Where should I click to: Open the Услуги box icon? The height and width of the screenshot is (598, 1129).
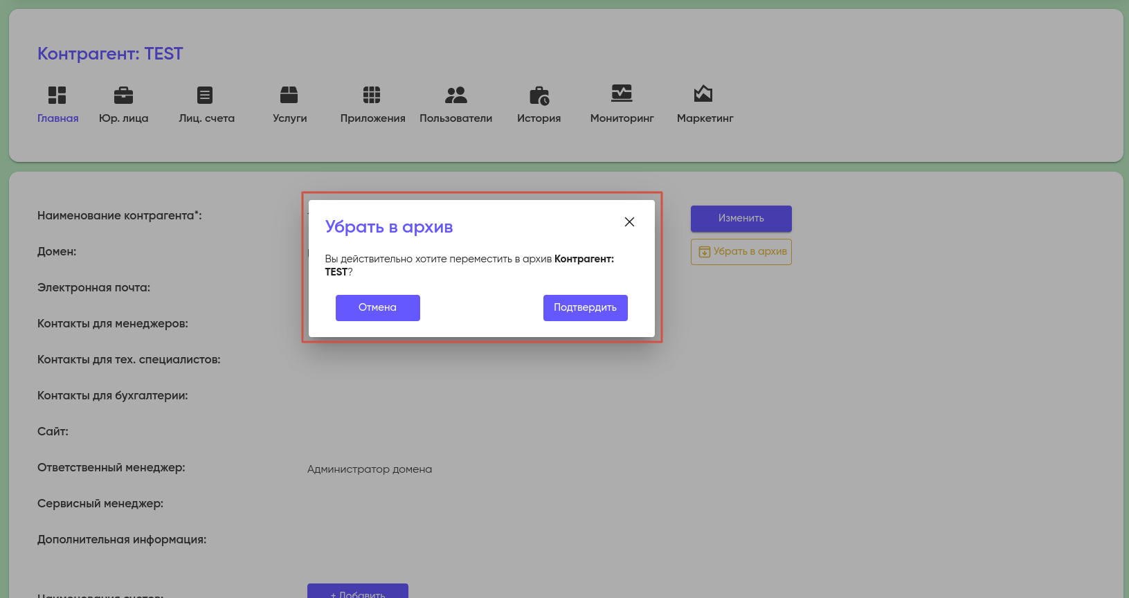(x=289, y=95)
